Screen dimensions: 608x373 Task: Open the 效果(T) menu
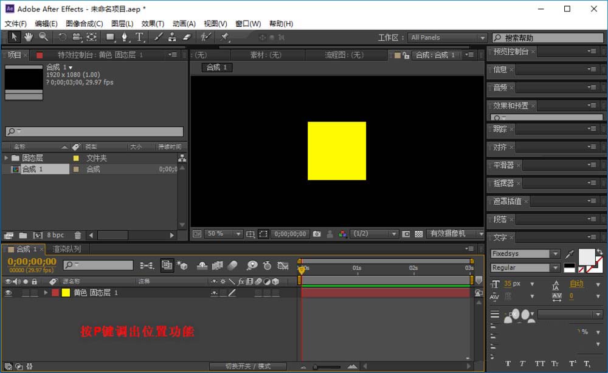tap(153, 24)
